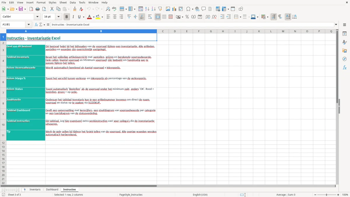Viewport: 350px width, 197px height.
Task: Cut the selection with scissors icon
Action: click(x=52, y=9)
